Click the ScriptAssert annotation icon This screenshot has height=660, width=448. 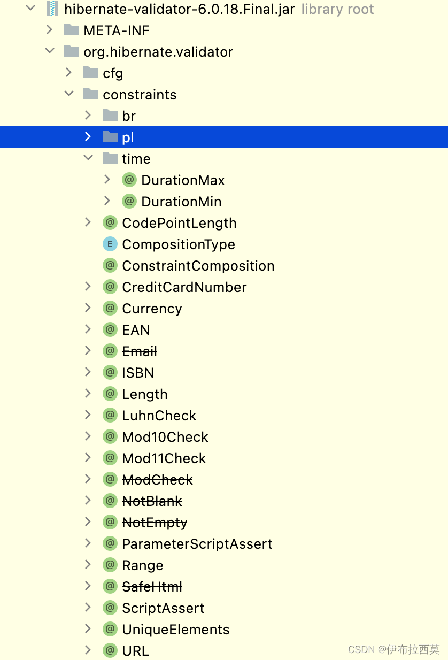pos(110,608)
